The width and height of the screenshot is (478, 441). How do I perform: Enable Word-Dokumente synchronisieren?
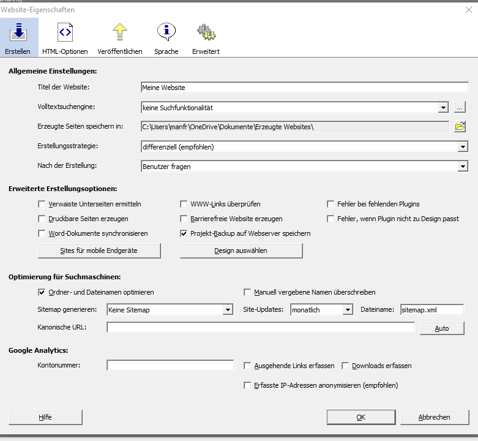pos(42,233)
